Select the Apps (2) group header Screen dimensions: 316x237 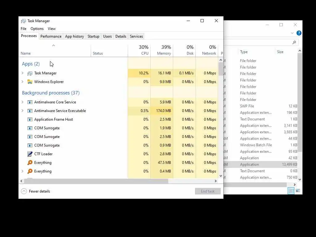[x=31, y=64]
